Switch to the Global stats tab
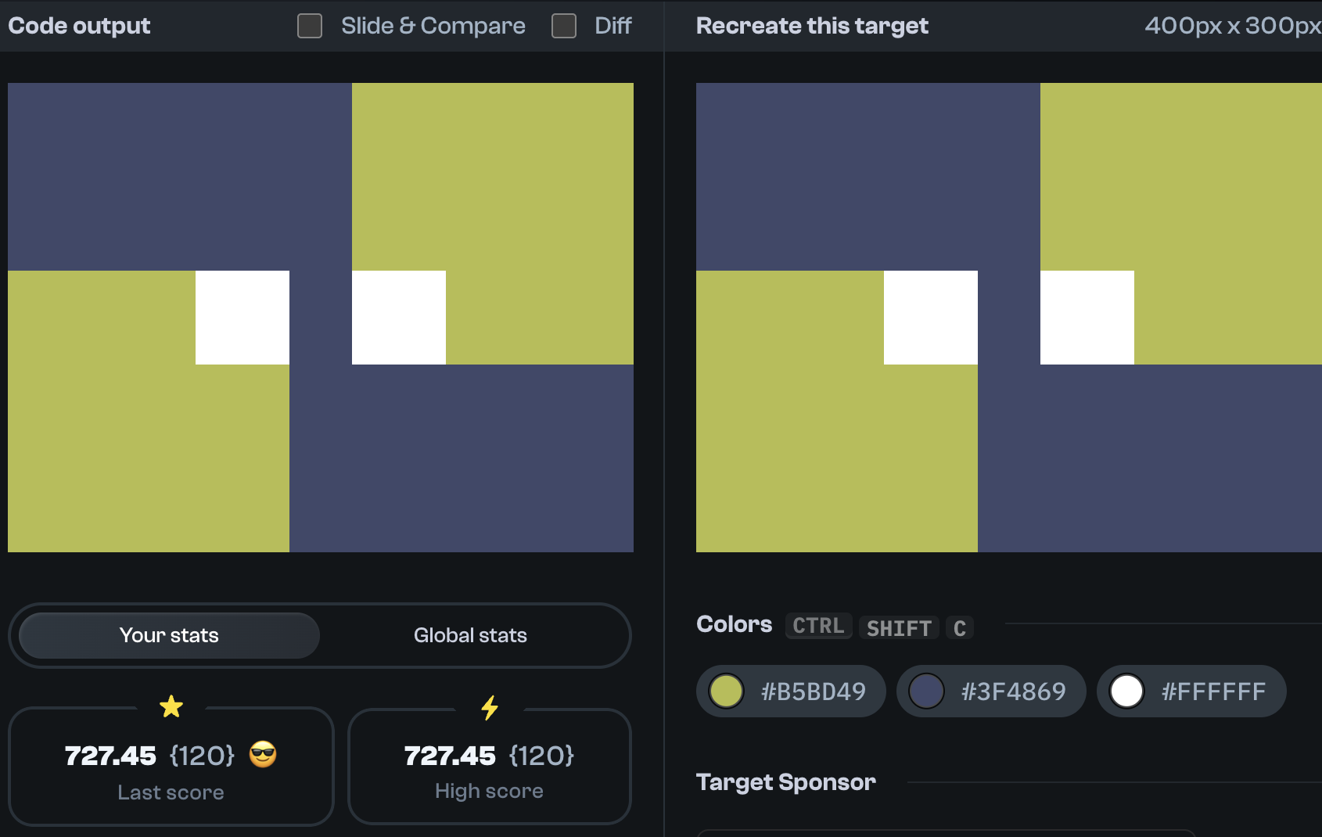Screen dimensions: 1322x837 [469, 635]
